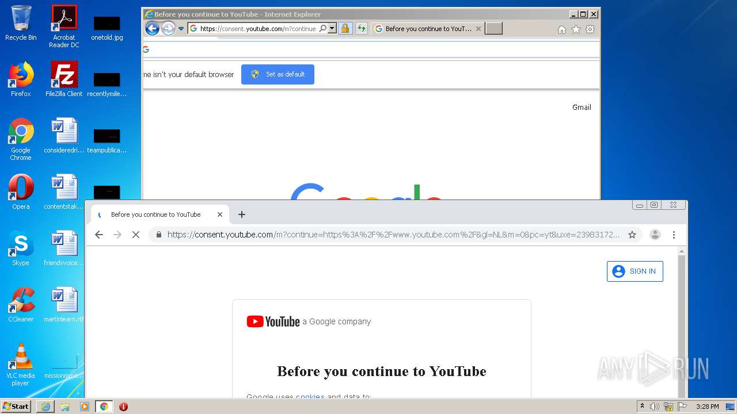
Task: Bookmark this page with Chrome star
Action: coord(632,235)
